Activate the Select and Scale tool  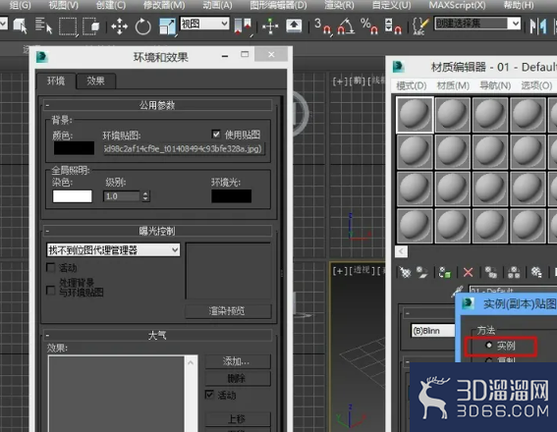167,27
